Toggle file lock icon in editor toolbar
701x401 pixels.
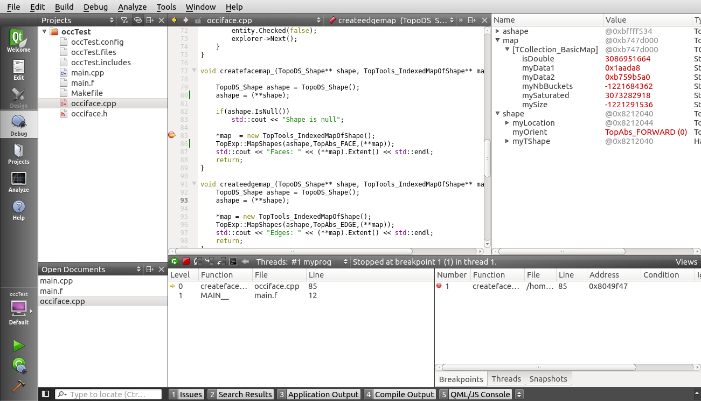(x=198, y=20)
